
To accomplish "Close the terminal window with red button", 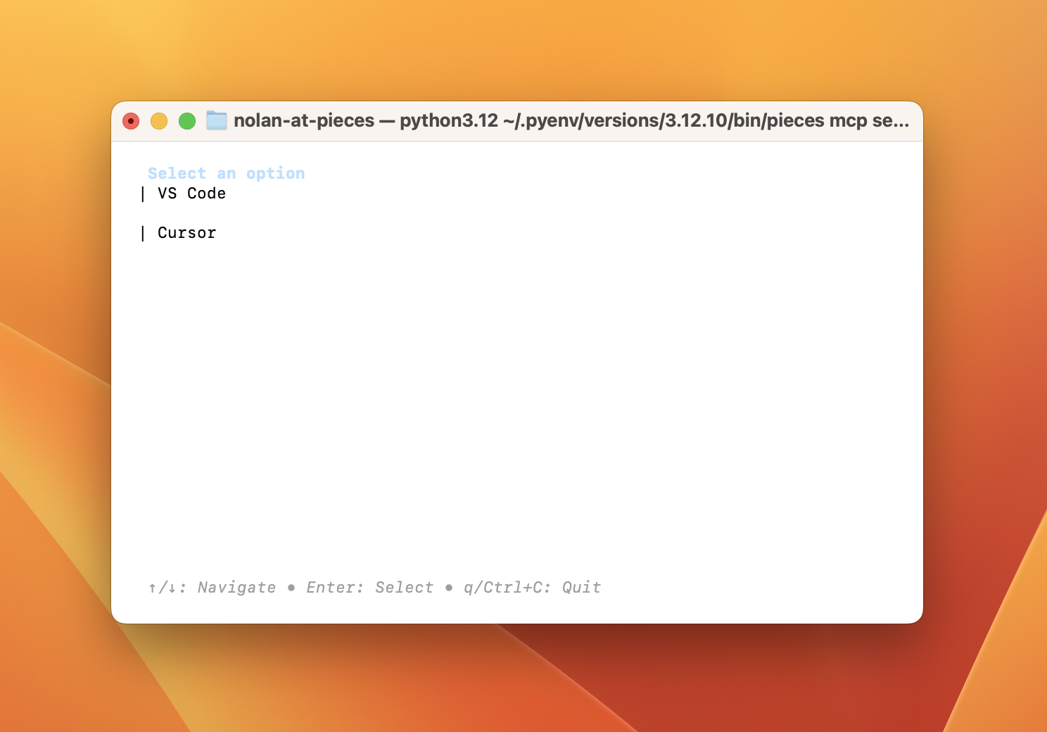I will click(x=131, y=121).
